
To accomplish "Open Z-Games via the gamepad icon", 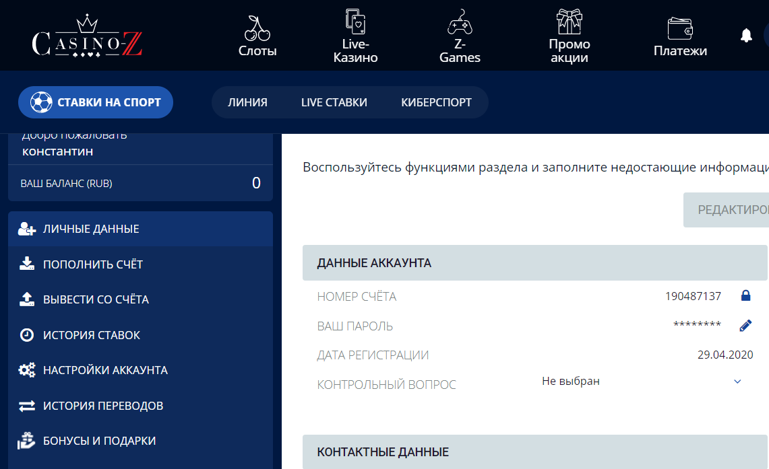I will coord(460,22).
